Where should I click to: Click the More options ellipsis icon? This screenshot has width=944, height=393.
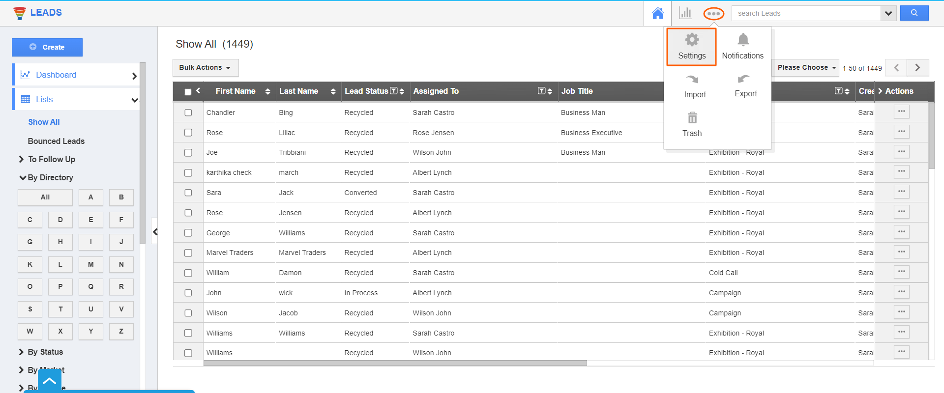713,14
